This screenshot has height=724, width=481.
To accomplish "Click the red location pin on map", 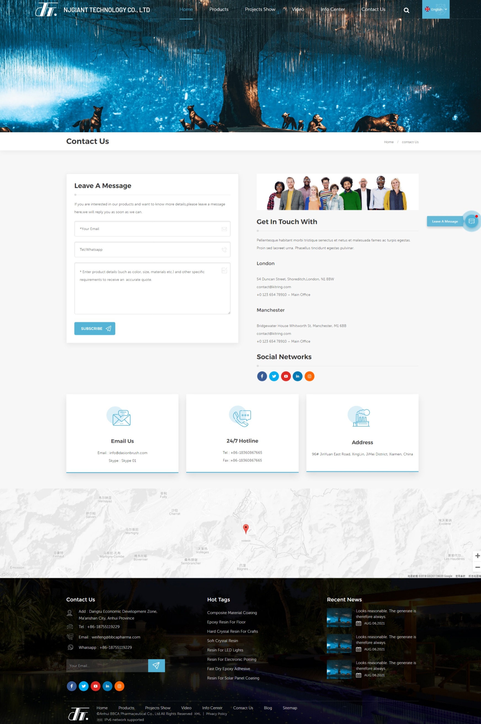I will (x=245, y=528).
